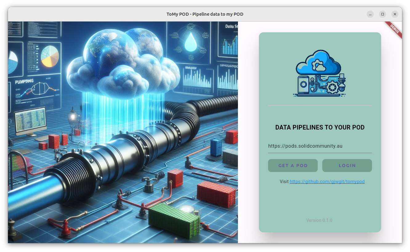
Task: Close the ToMy POD window
Action: pyautogui.click(x=395, y=14)
